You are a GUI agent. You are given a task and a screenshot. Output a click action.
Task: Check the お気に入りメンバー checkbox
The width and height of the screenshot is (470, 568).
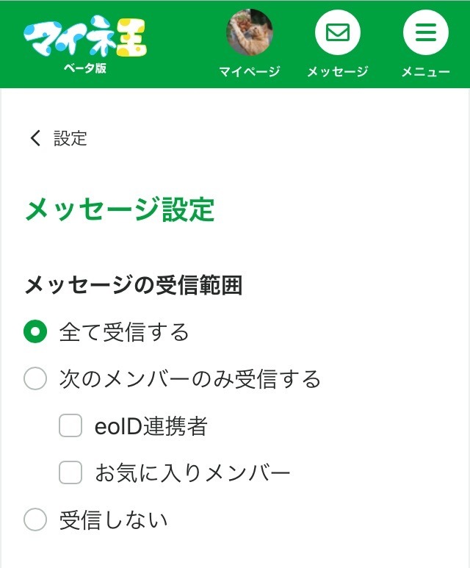point(70,472)
